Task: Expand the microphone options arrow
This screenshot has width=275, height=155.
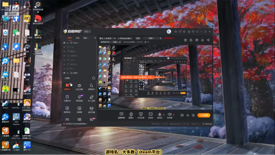Action: (164, 115)
